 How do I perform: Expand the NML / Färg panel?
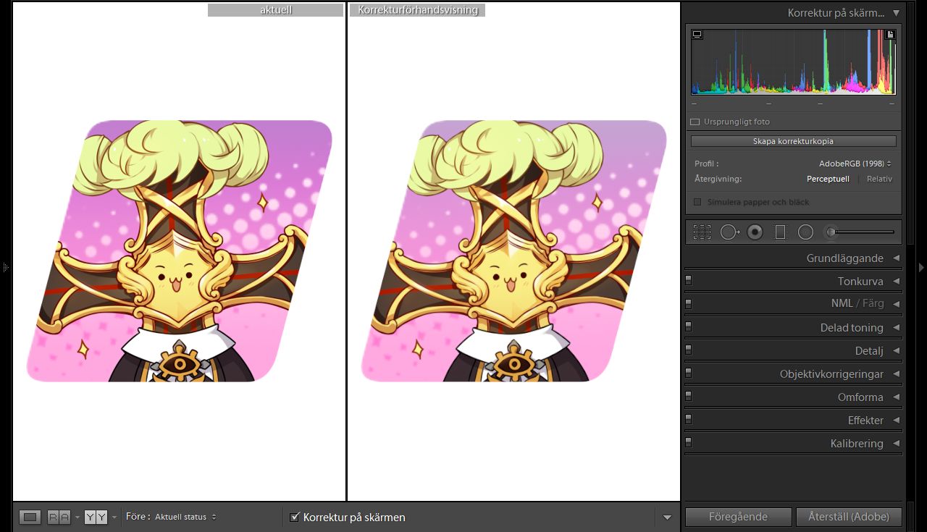896,304
